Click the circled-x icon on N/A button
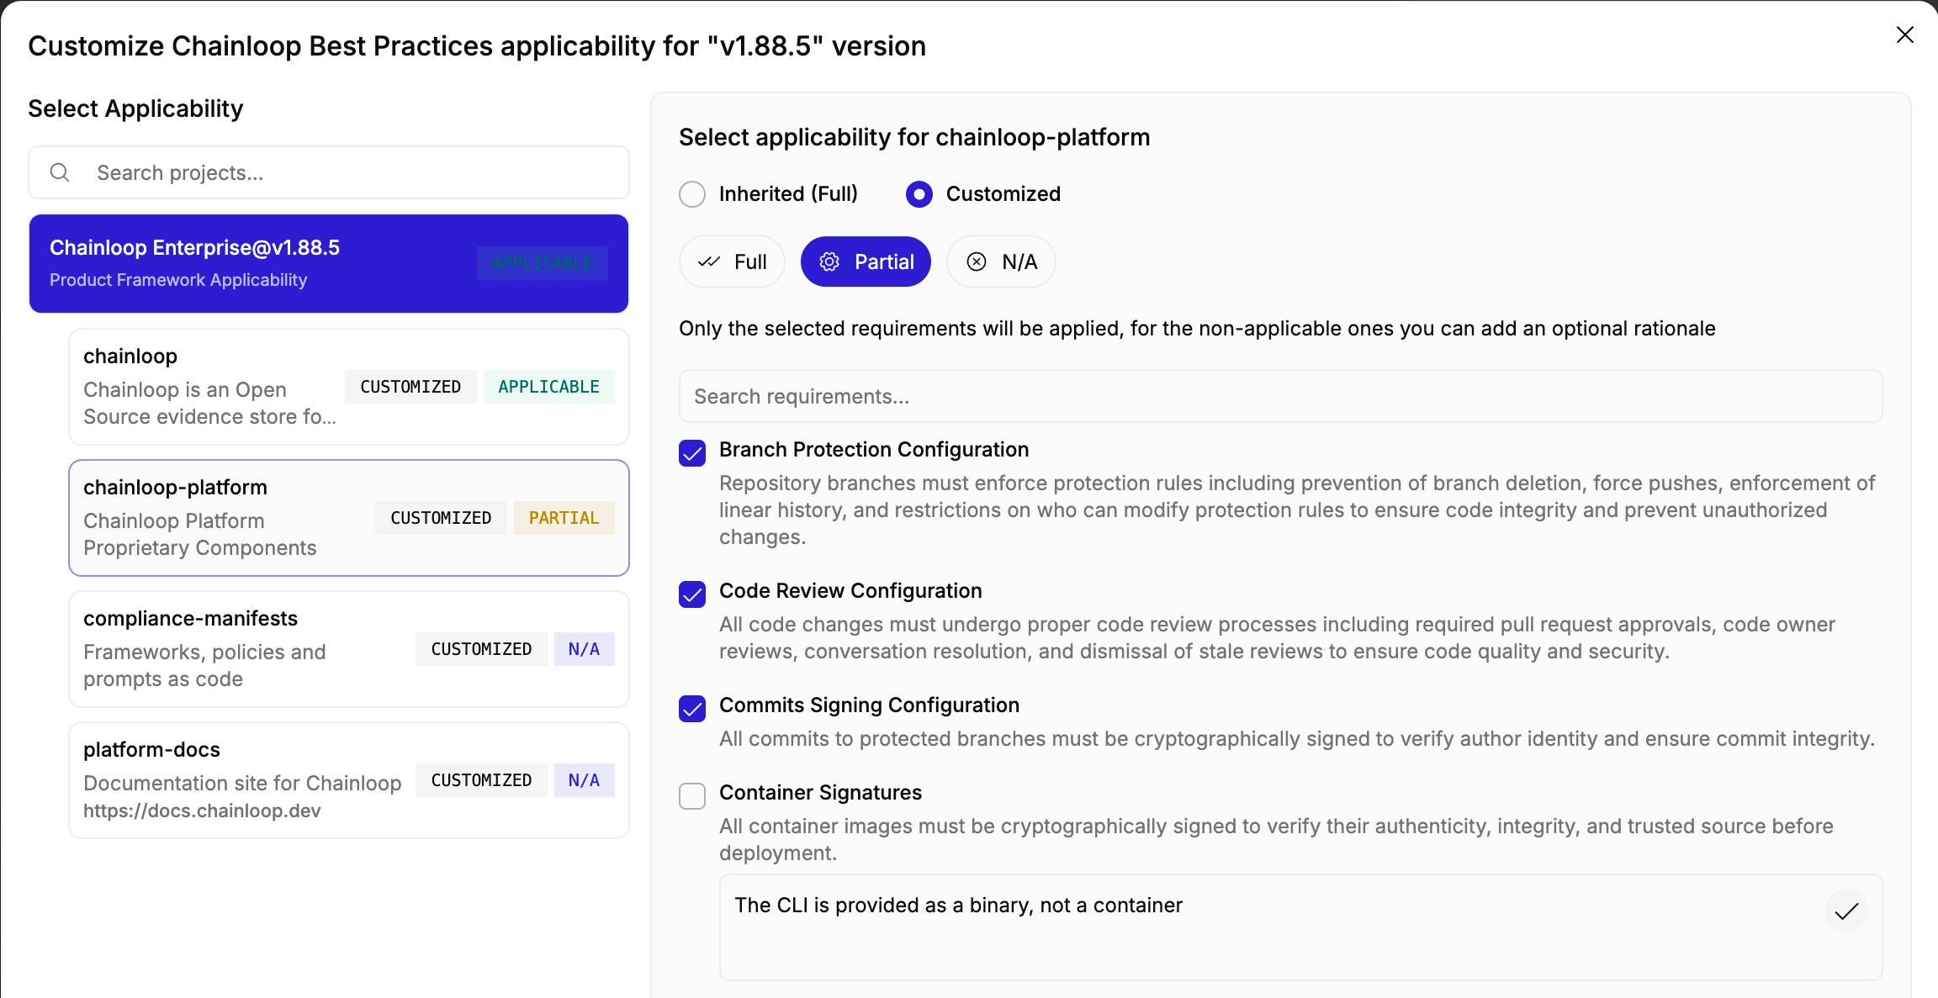1938x998 pixels. (x=977, y=262)
